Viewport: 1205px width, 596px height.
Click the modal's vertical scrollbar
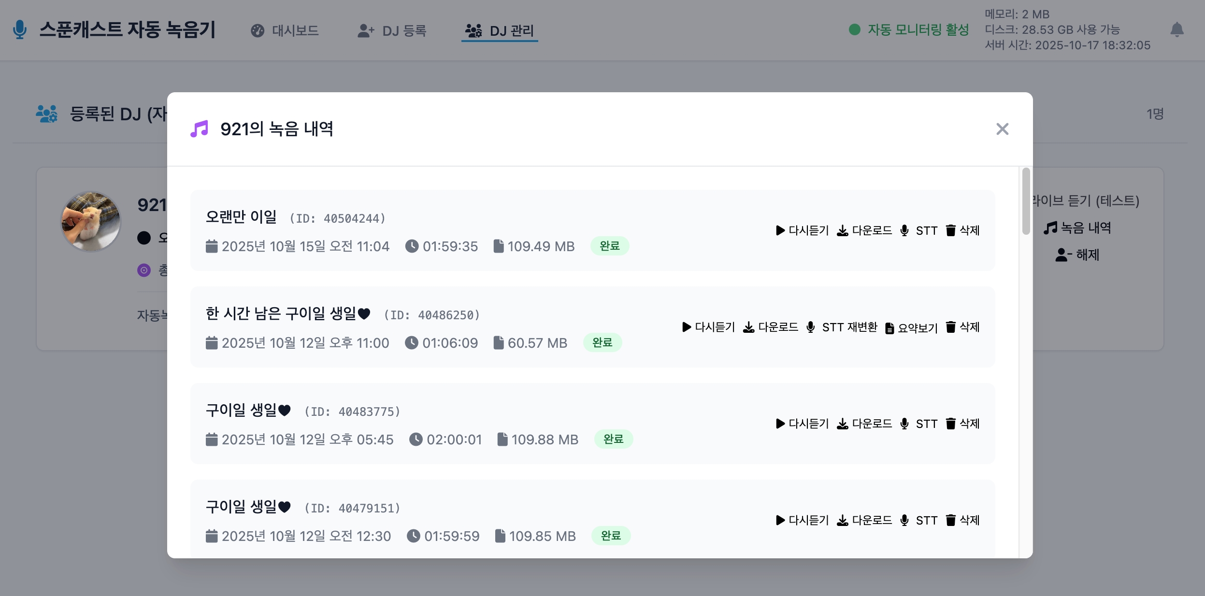[x=1026, y=201]
